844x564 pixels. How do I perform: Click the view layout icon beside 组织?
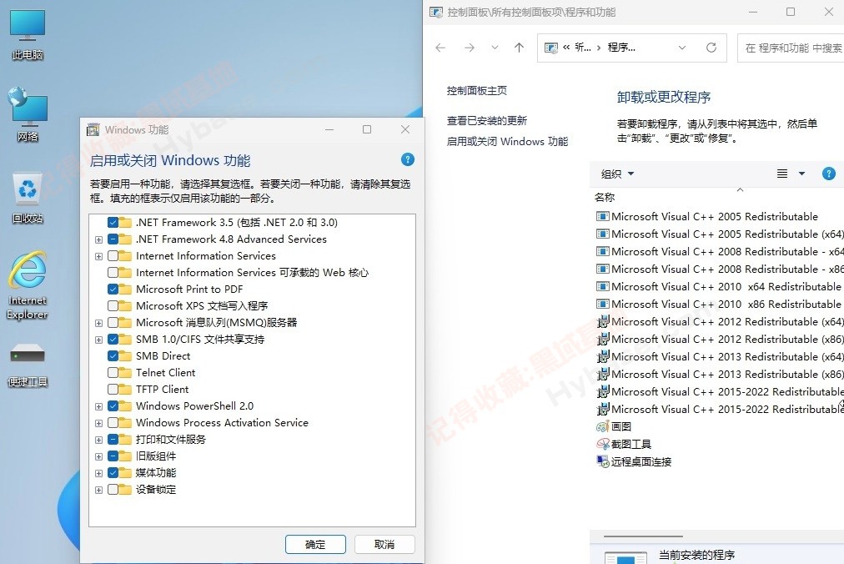[782, 174]
